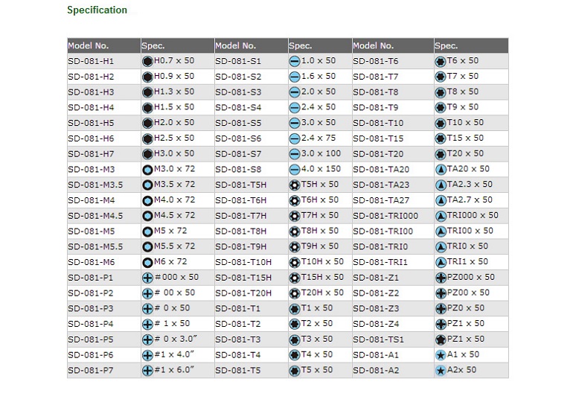The width and height of the screenshot is (573, 402).
Task: Select model number SD-081-P1
Action: click(x=91, y=278)
